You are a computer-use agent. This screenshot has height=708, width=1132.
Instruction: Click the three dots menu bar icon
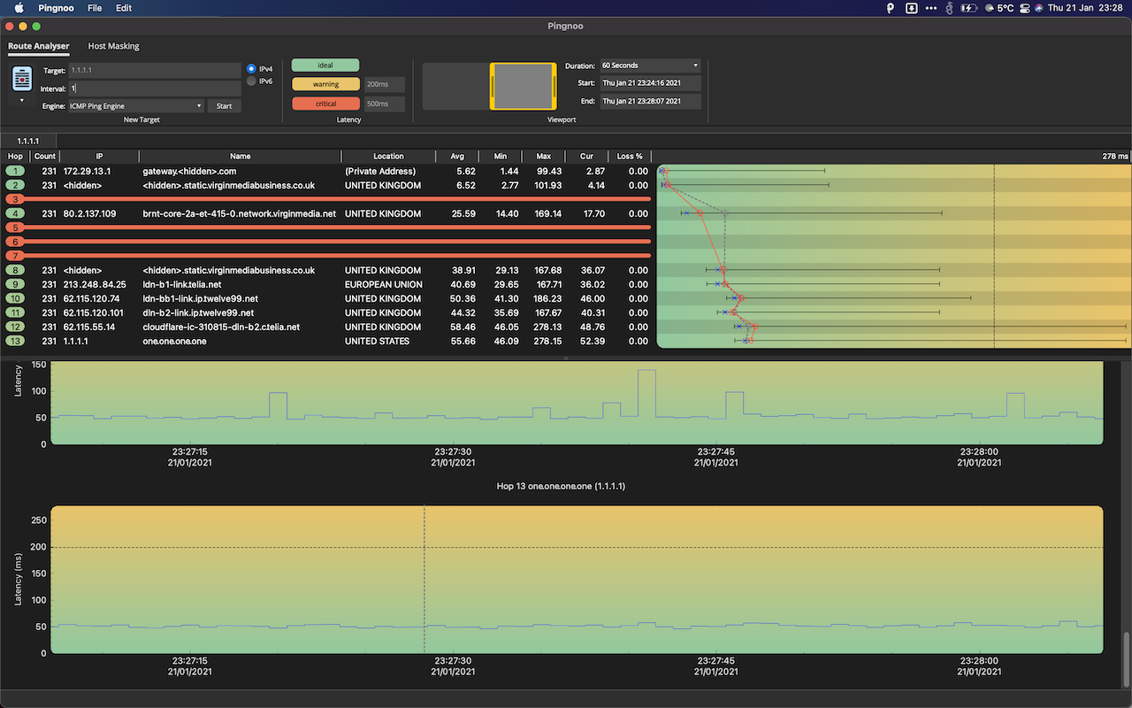[930, 8]
